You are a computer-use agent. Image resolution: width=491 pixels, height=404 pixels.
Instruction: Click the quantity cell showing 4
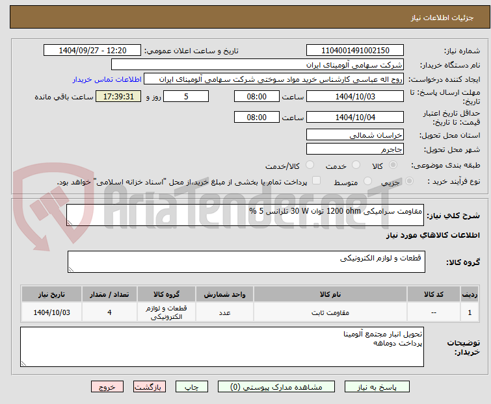(x=109, y=312)
